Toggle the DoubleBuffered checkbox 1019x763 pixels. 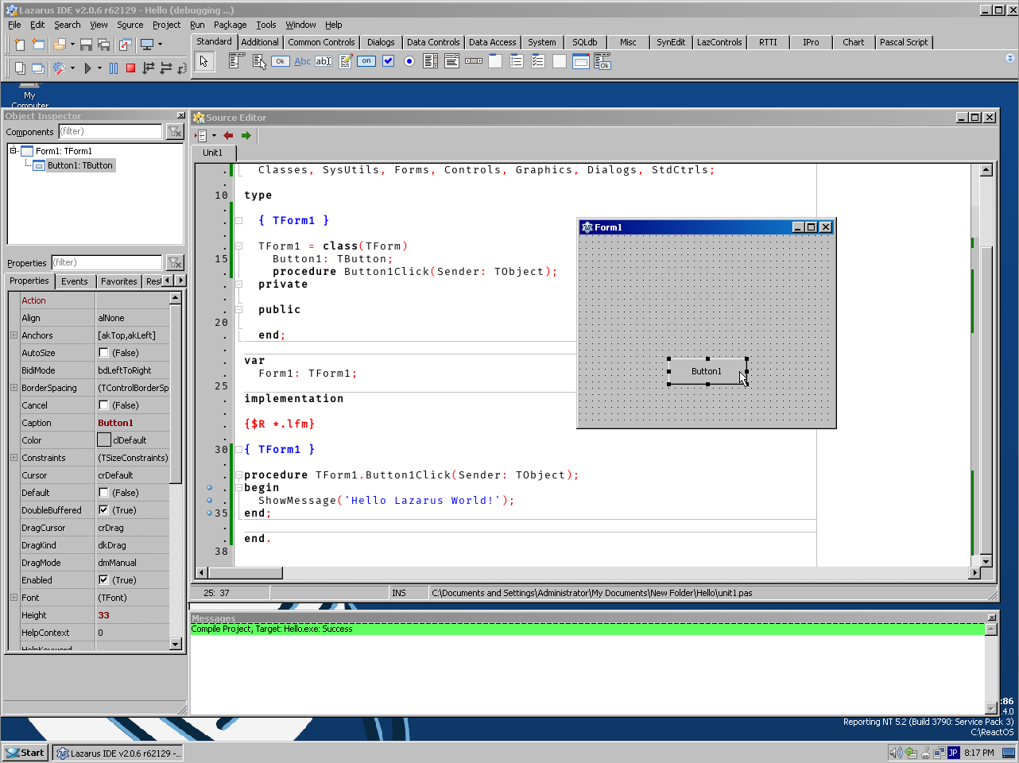point(103,510)
